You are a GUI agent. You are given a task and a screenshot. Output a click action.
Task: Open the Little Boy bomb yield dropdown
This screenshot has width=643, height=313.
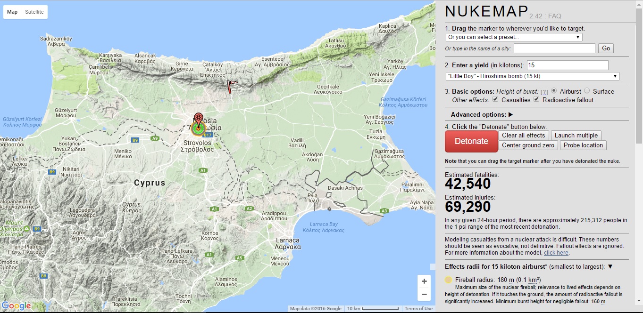tap(533, 76)
